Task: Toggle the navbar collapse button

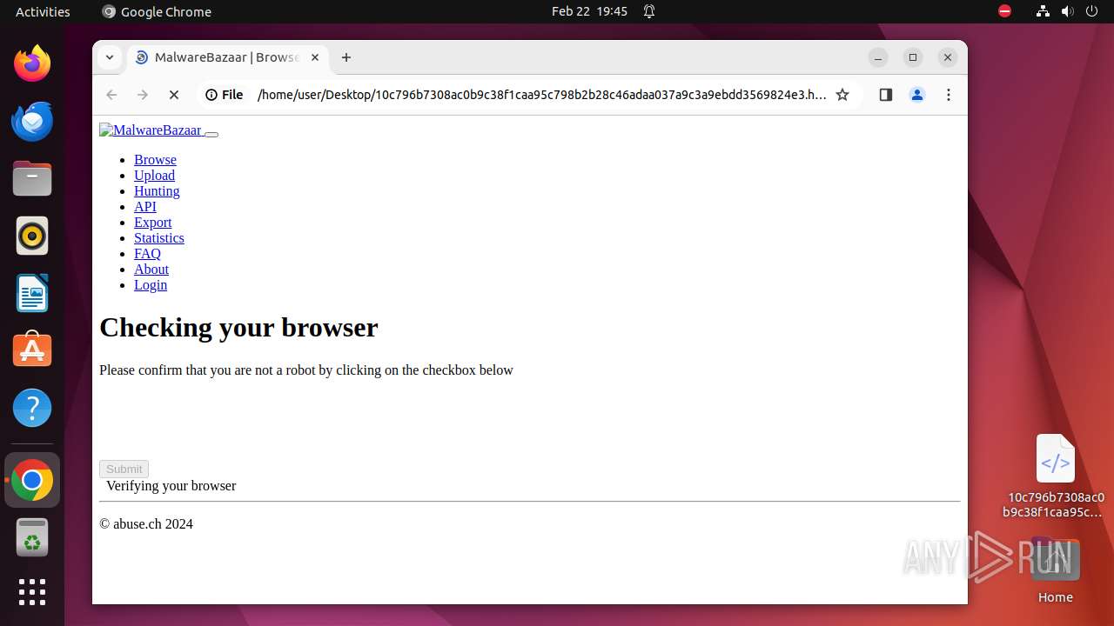Action: pyautogui.click(x=211, y=134)
